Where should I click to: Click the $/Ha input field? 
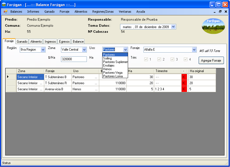click(x=74, y=59)
